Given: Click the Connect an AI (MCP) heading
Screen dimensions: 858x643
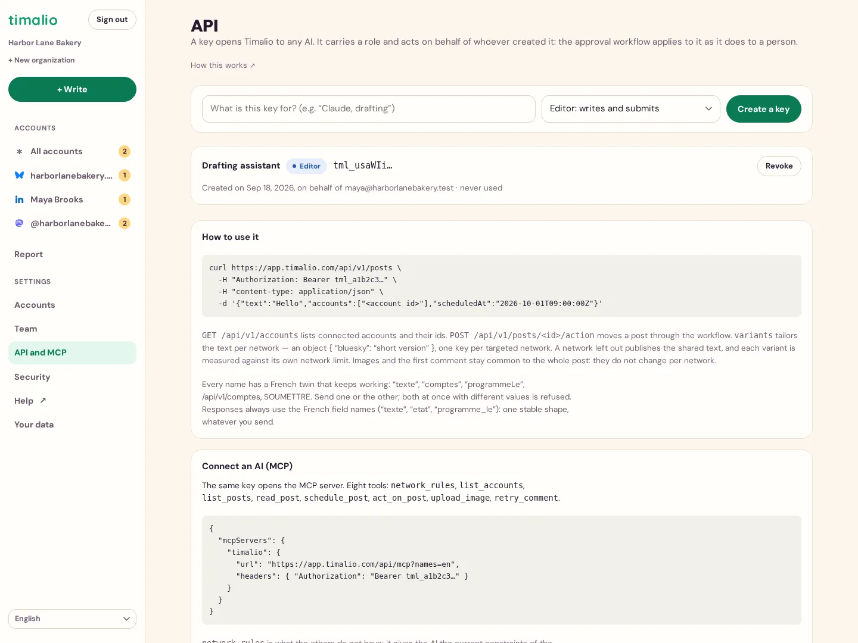Looking at the screenshot, I should 247,466.
